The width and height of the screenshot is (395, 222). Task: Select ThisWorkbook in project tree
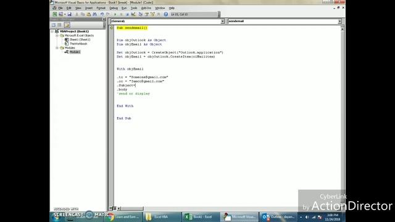[78, 44]
